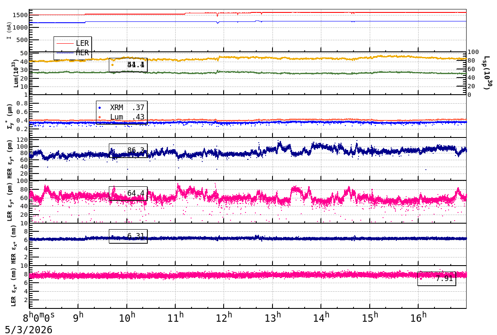Click the Lsp(10^30) right axis title

(x=488, y=73)
